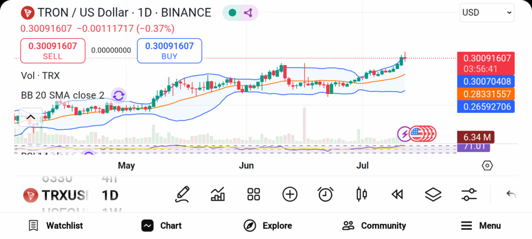
Task: Tap the undo arrow icon
Action: (511, 194)
